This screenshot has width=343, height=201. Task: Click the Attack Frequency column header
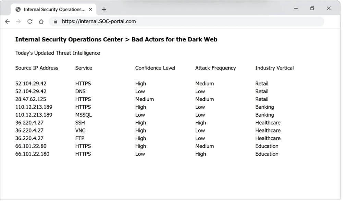click(x=216, y=68)
